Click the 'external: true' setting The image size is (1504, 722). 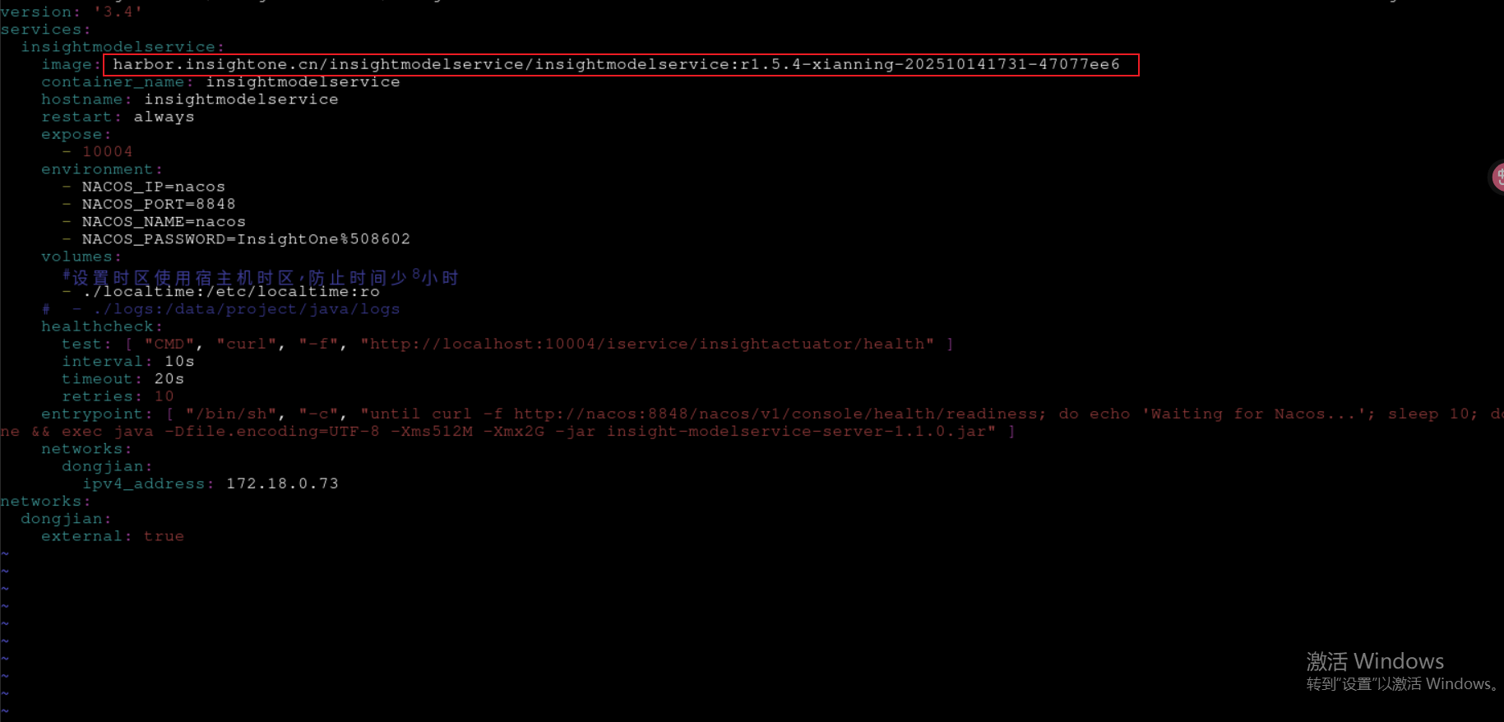(x=113, y=536)
